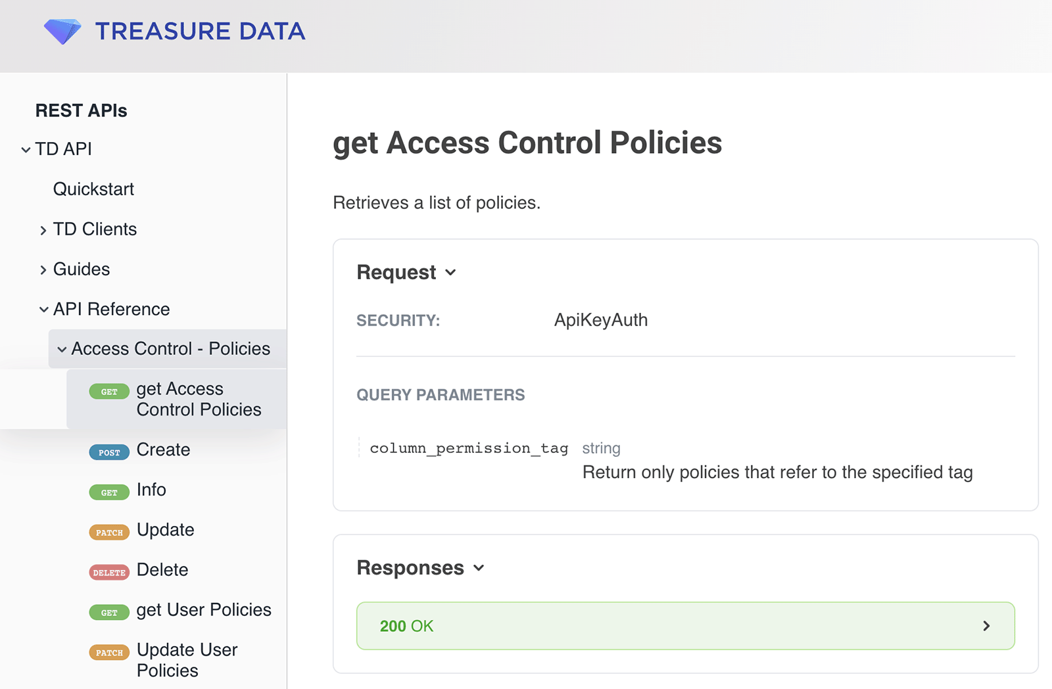Select the TD API sidebar item
The height and width of the screenshot is (689, 1052).
point(64,149)
